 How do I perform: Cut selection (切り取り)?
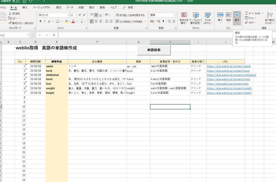[x=14, y=14]
